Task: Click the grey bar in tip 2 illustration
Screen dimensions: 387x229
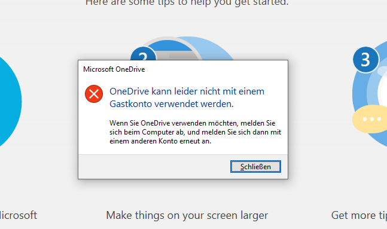Action: [x=176, y=55]
